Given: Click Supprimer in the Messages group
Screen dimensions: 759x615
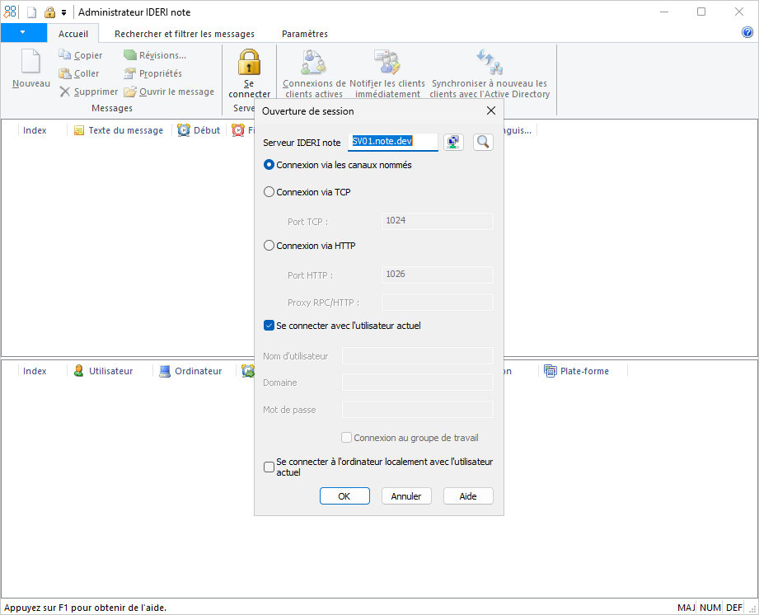Looking at the screenshot, I should click(88, 92).
